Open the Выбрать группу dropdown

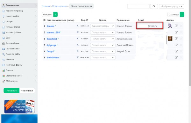pos(172,6)
